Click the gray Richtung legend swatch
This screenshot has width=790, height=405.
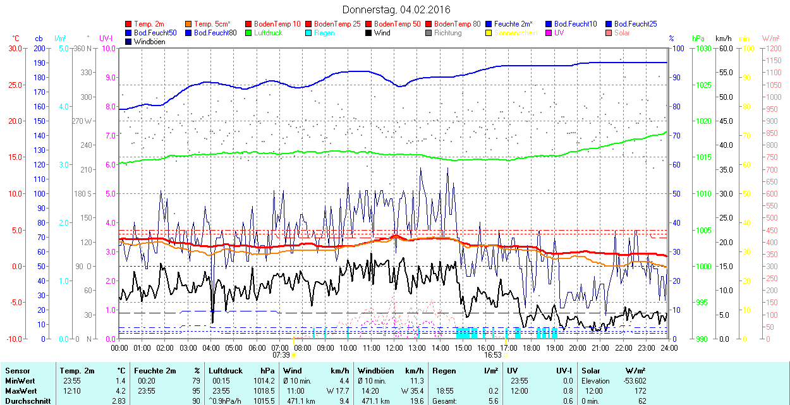coord(429,33)
